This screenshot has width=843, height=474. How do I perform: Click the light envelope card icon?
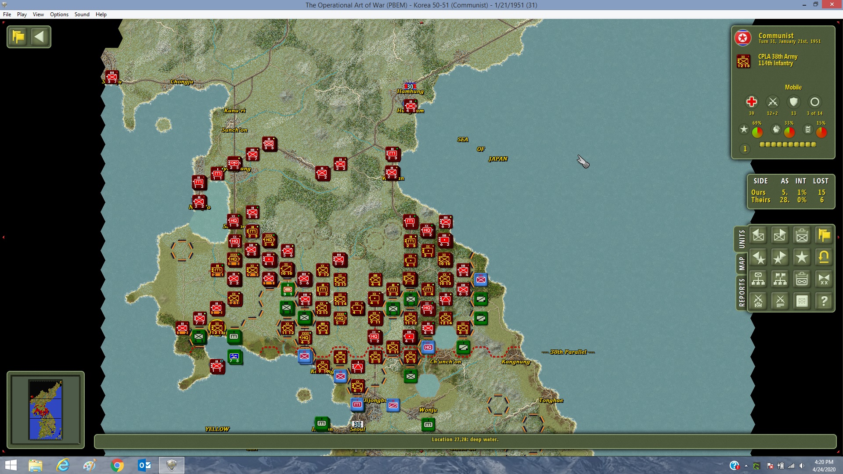point(802,301)
